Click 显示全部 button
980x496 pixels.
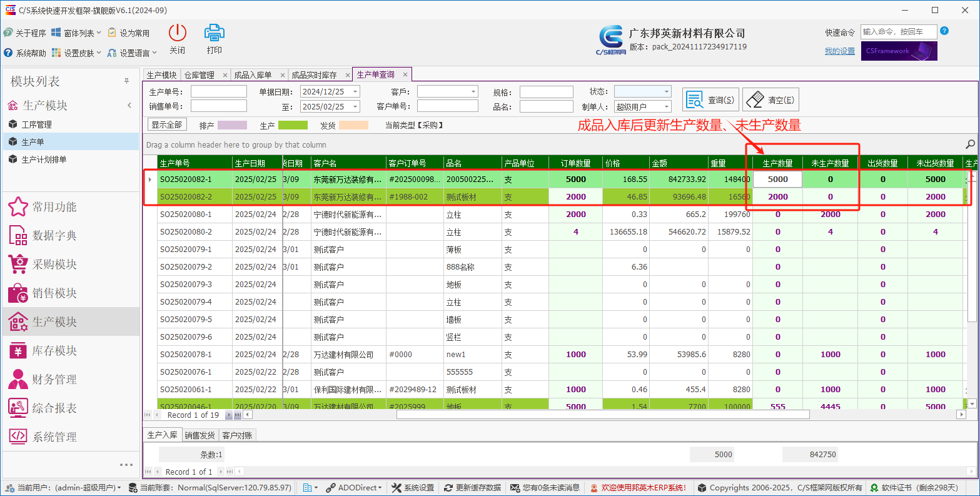pos(167,124)
